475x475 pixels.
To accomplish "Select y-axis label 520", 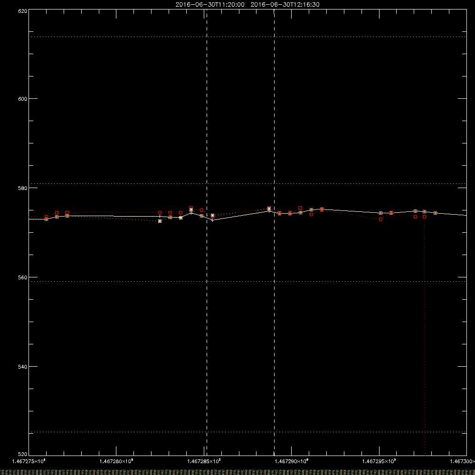I will 23,454.
